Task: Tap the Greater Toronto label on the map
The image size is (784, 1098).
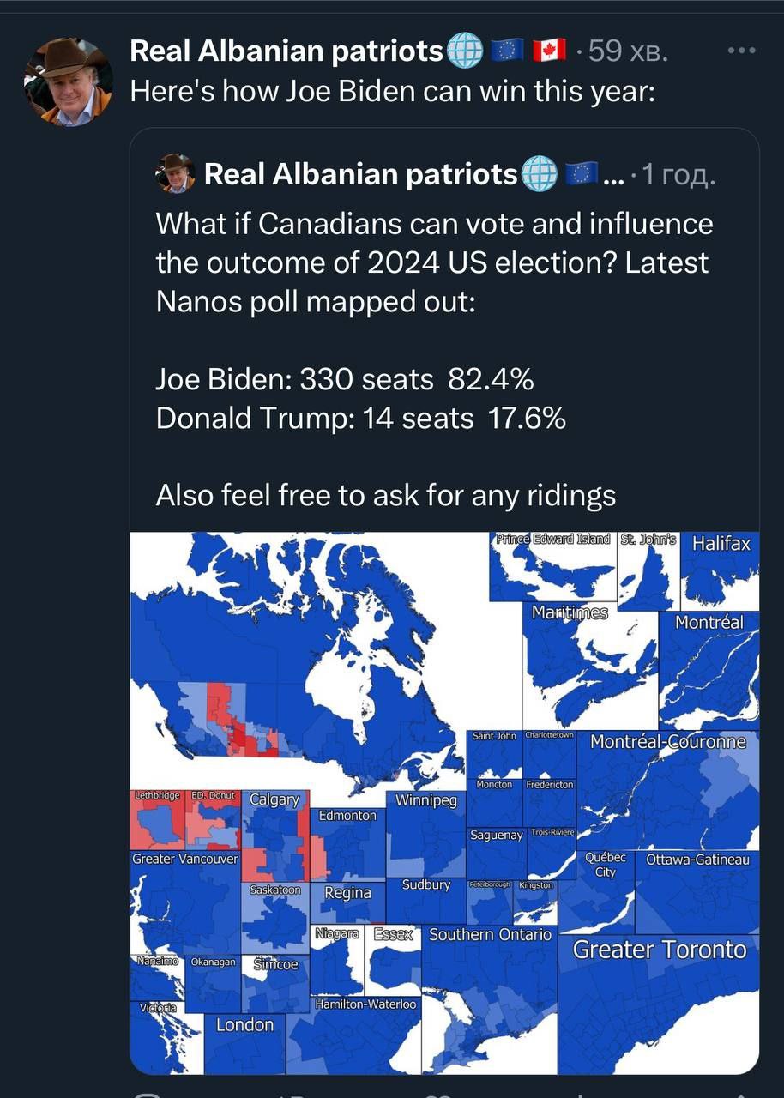Action: pos(659,950)
